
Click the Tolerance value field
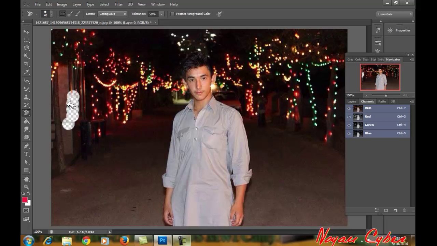pyautogui.click(x=153, y=14)
